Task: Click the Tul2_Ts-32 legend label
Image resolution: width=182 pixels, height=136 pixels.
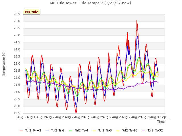Action: pyautogui.click(x=155, y=130)
